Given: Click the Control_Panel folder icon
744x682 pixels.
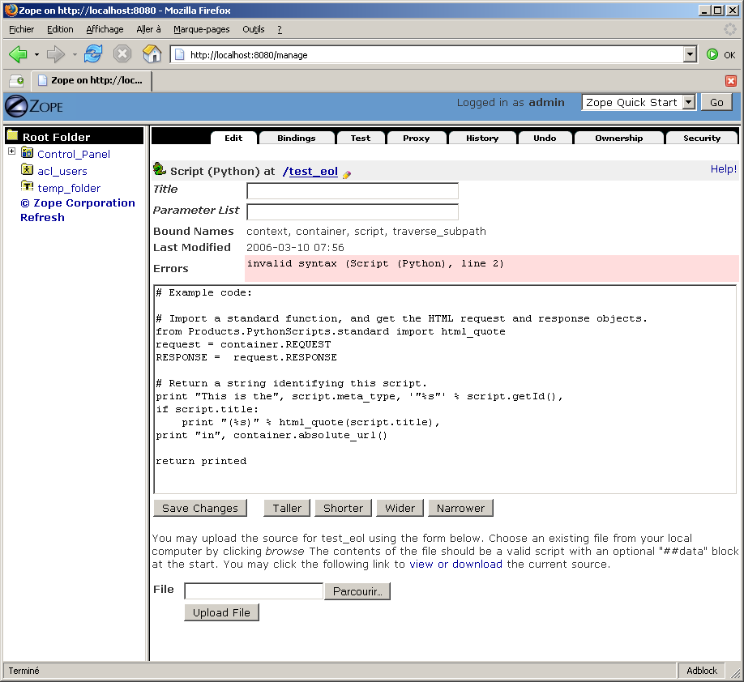Looking at the screenshot, I should pyautogui.click(x=28, y=153).
